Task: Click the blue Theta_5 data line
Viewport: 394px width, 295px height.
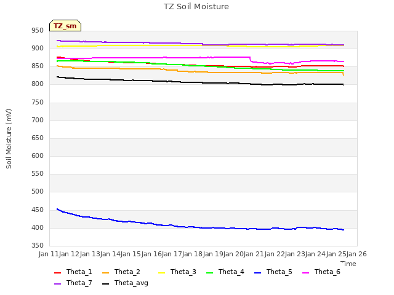Action: point(201,228)
